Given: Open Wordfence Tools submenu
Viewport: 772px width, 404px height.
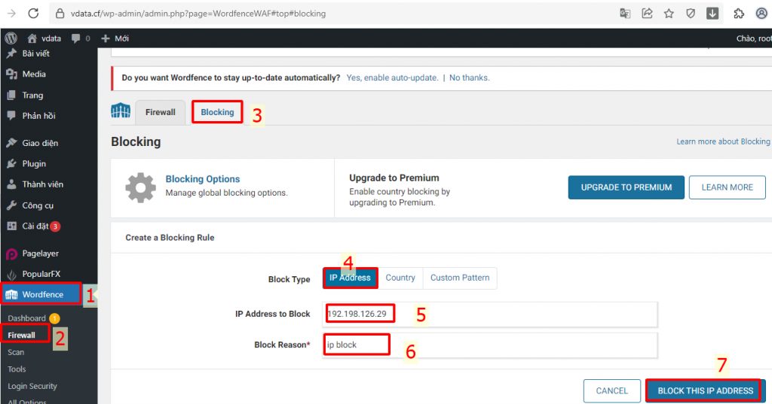Looking at the screenshot, I should (x=17, y=369).
